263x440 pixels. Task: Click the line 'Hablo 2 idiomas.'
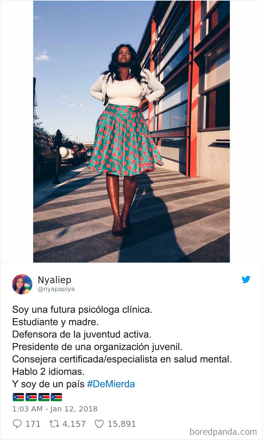pyautogui.click(x=48, y=372)
